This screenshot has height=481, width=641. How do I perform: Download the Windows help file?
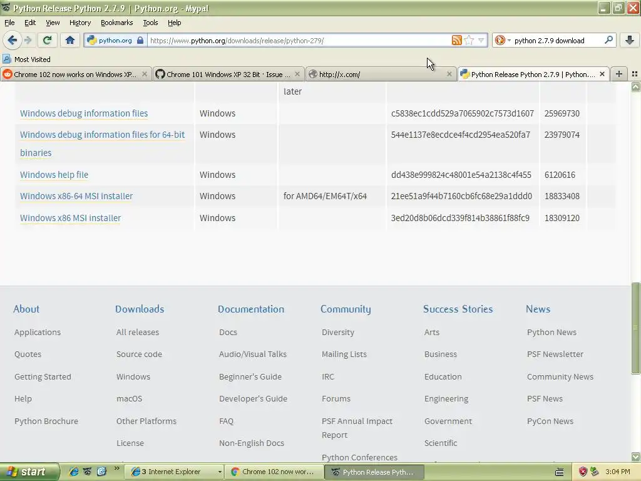pyautogui.click(x=54, y=175)
